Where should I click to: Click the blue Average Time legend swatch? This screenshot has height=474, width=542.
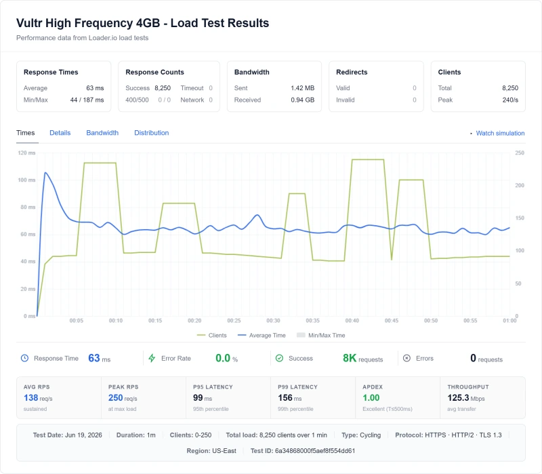click(242, 335)
